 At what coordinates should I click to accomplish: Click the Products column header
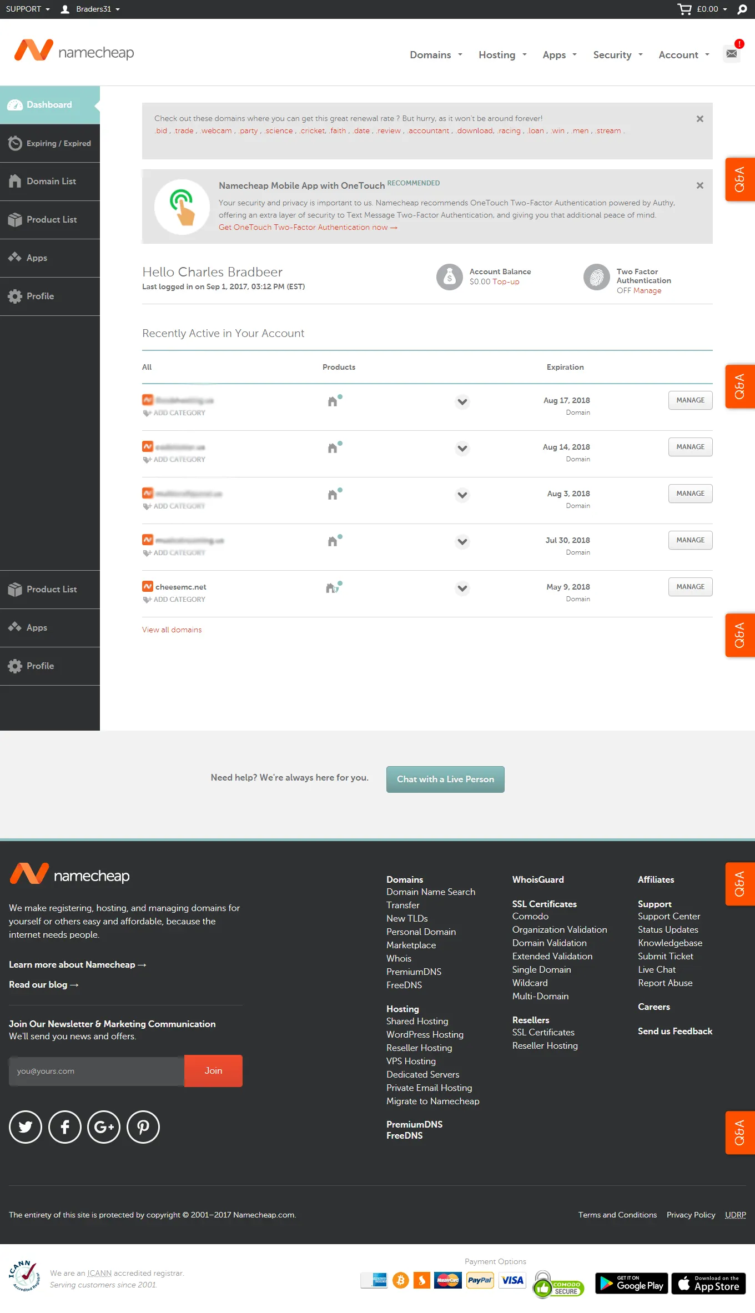(339, 367)
